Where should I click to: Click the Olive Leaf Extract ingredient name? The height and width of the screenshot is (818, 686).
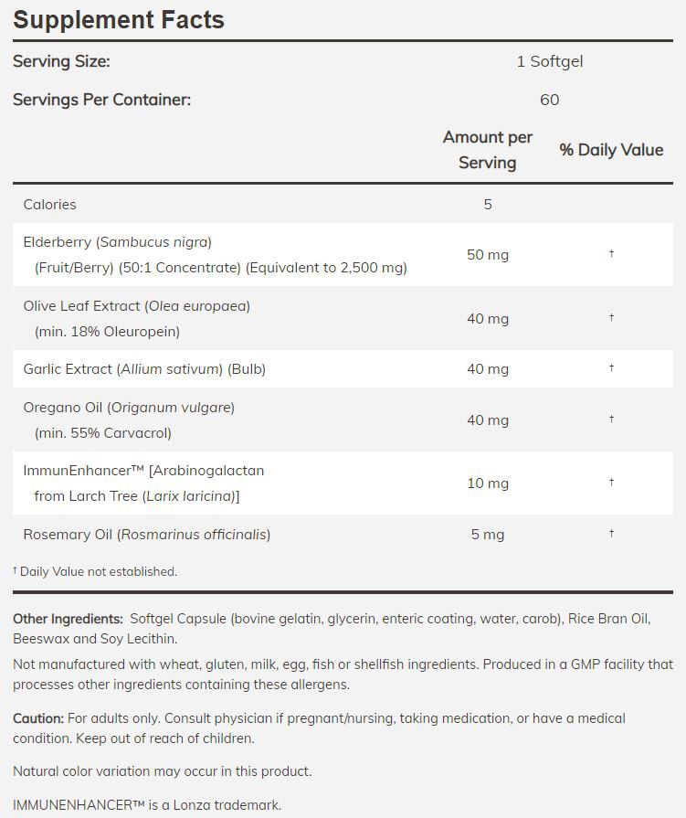tap(136, 306)
